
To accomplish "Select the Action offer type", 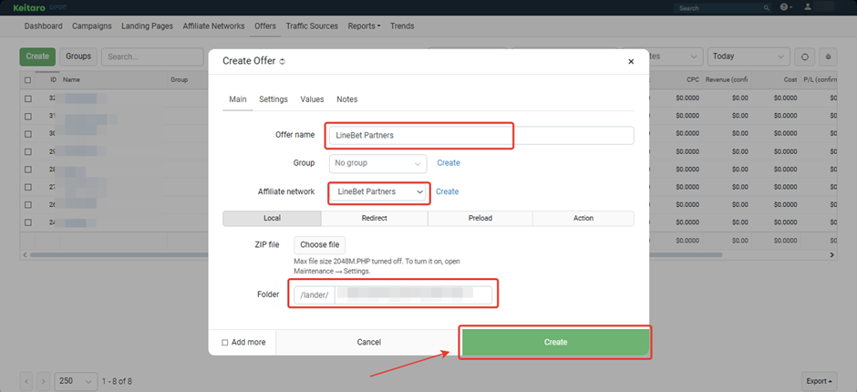I will pyautogui.click(x=583, y=218).
